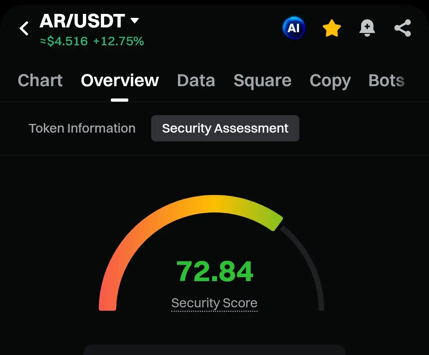Image resolution: width=429 pixels, height=355 pixels.
Task: Click the 72.84 security score value
Action: [215, 271]
